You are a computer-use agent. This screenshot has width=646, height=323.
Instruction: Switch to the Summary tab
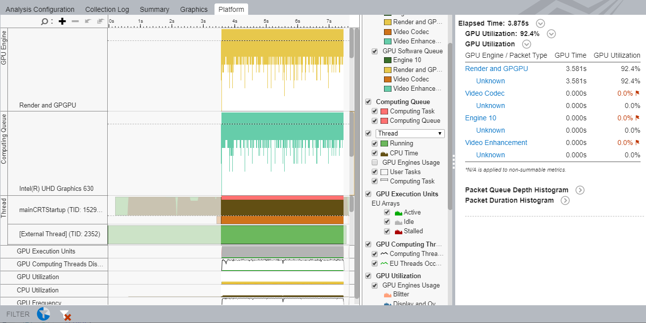154,9
